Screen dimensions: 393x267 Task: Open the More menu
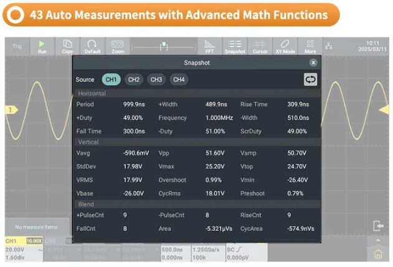coord(310,47)
